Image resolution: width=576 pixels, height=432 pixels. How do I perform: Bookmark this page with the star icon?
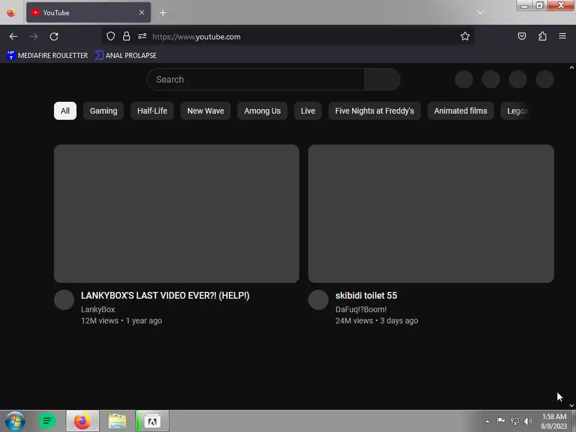[465, 37]
